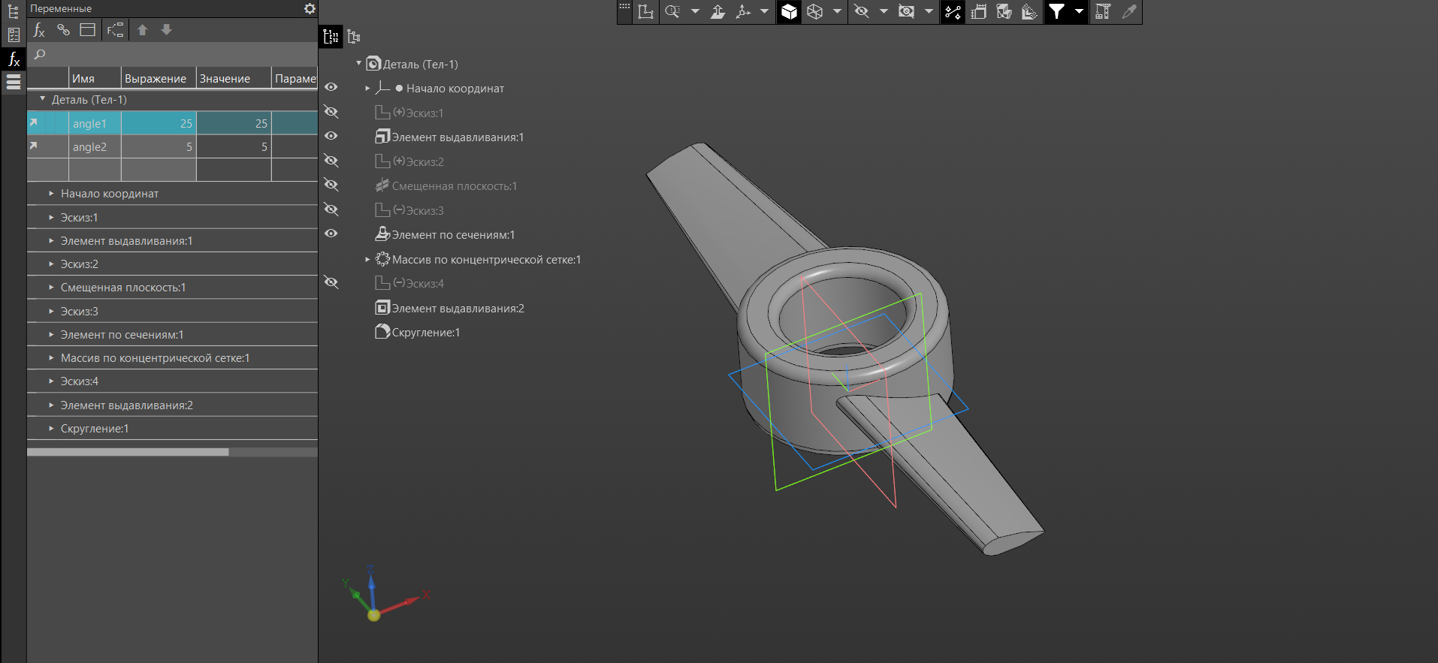Viewport: 1438px width, 663px height.
Task: Switch to structural tree view
Action: (354, 36)
